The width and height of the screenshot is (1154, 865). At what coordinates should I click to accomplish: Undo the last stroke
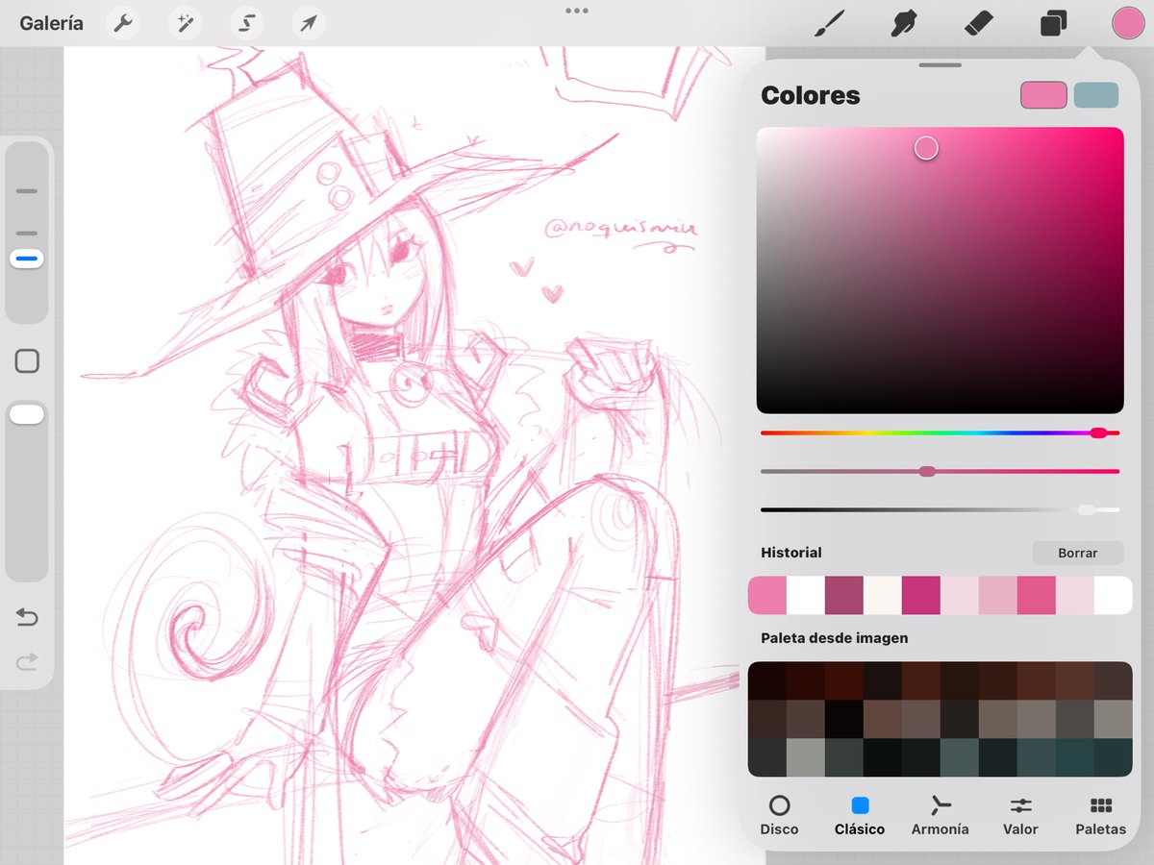(x=27, y=617)
